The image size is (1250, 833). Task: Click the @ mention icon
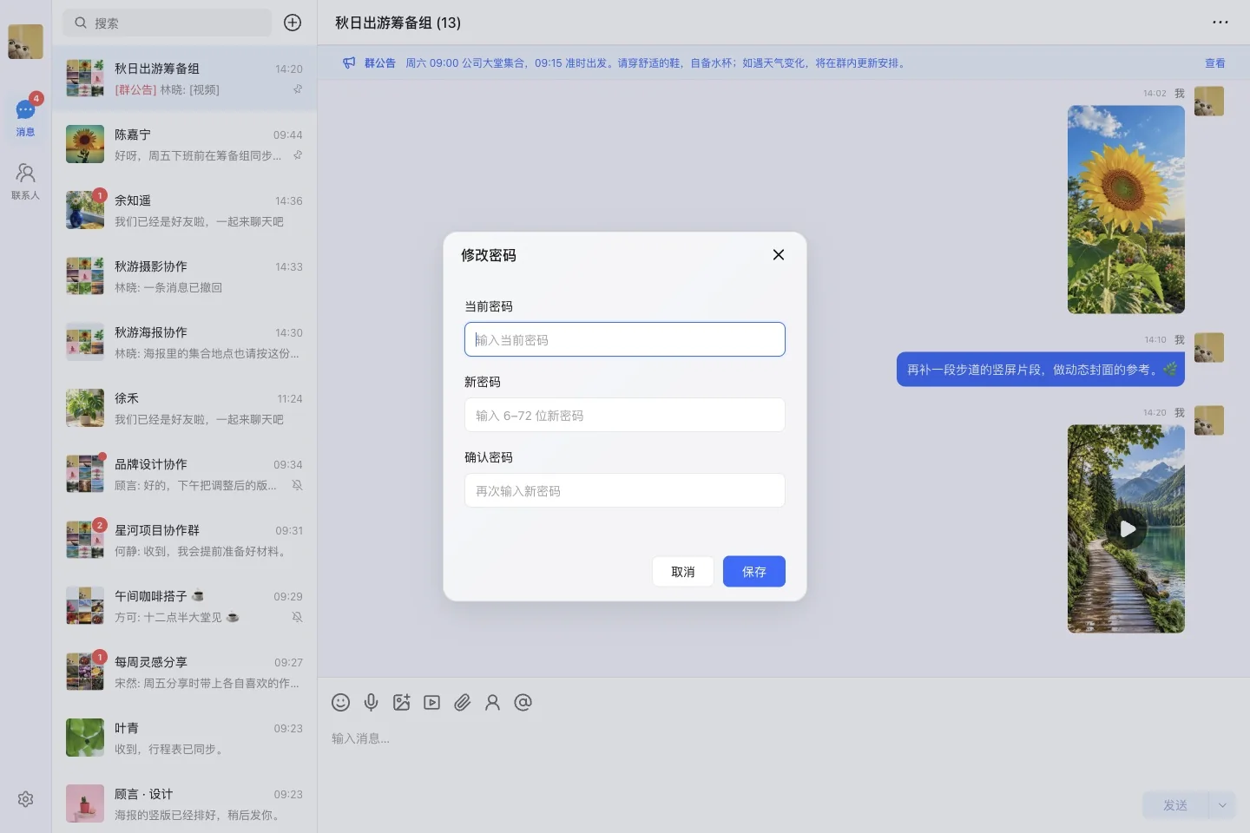[523, 703]
